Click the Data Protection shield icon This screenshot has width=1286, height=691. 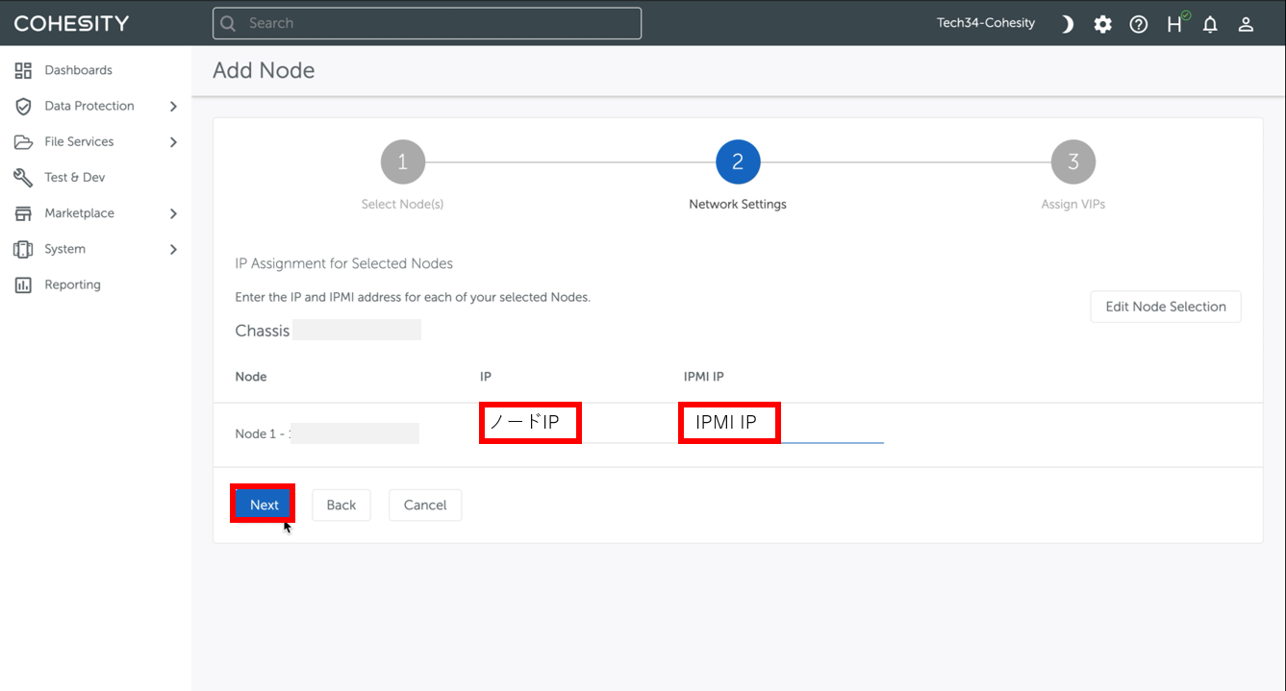tap(23, 106)
